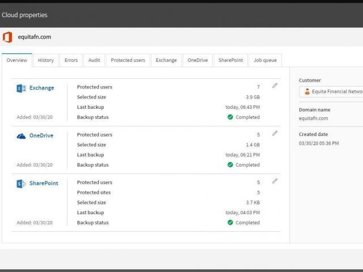Switch to the SharePoint tab
Screen dimensions: 363x272
click(231, 60)
